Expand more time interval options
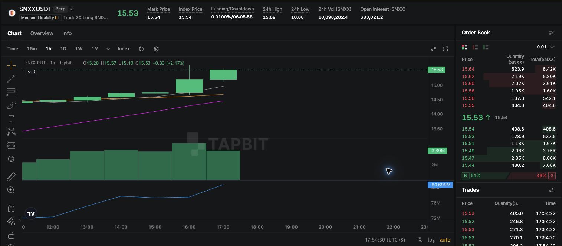 coord(108,49)
